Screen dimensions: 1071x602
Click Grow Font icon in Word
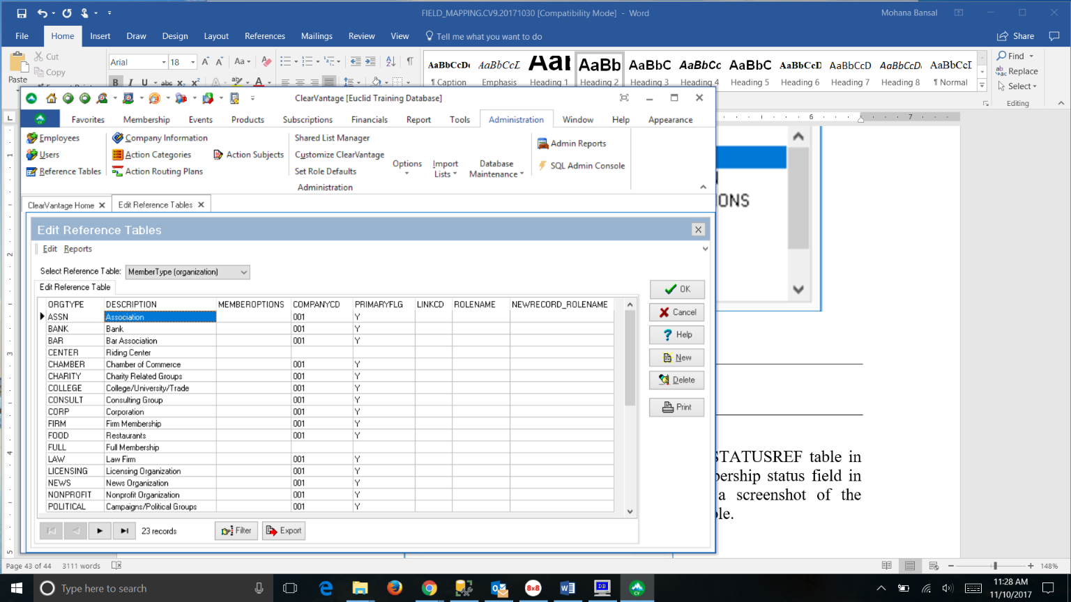point(206,62)
